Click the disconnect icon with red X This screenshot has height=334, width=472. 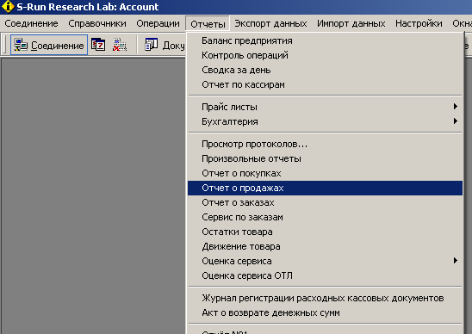click(120, 45)
